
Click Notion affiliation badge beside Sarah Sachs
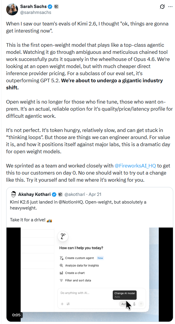(56, 7)
